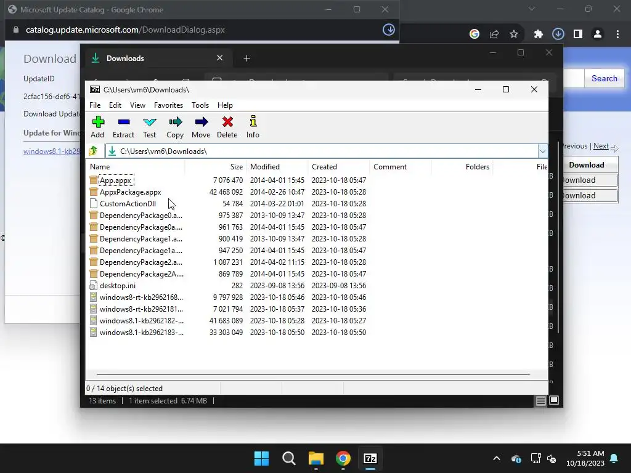The height and width of the screenshot is (473, 631).
Task: Click the Google G icon in Chrome toolbar
Action: (x=474, y=34)
